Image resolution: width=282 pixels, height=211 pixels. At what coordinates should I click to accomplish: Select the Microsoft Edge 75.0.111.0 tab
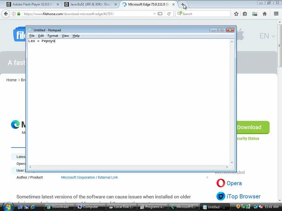point(148,4)
